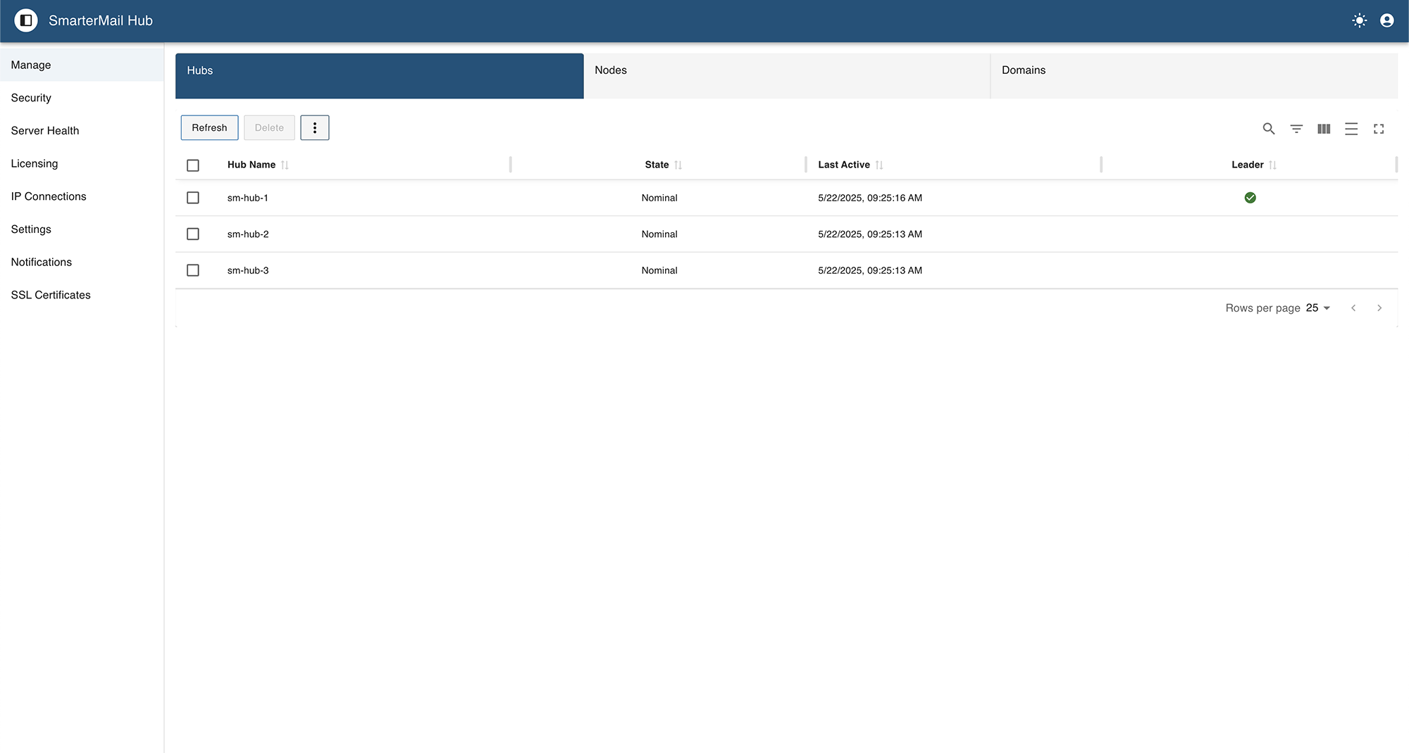Viewport: 1409px width, 753px height.
Task: Open the show/hide columns icon
Action: pos(1324,129)
